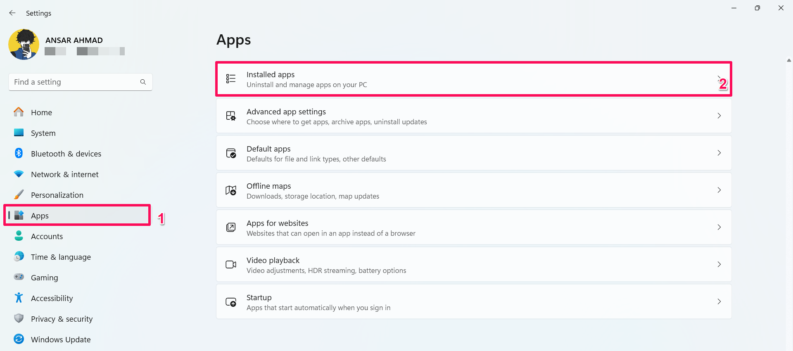Minimize the Settings window
Image resolution: width=793 pixels, height=351 pixels.
(x=734, y=8)
